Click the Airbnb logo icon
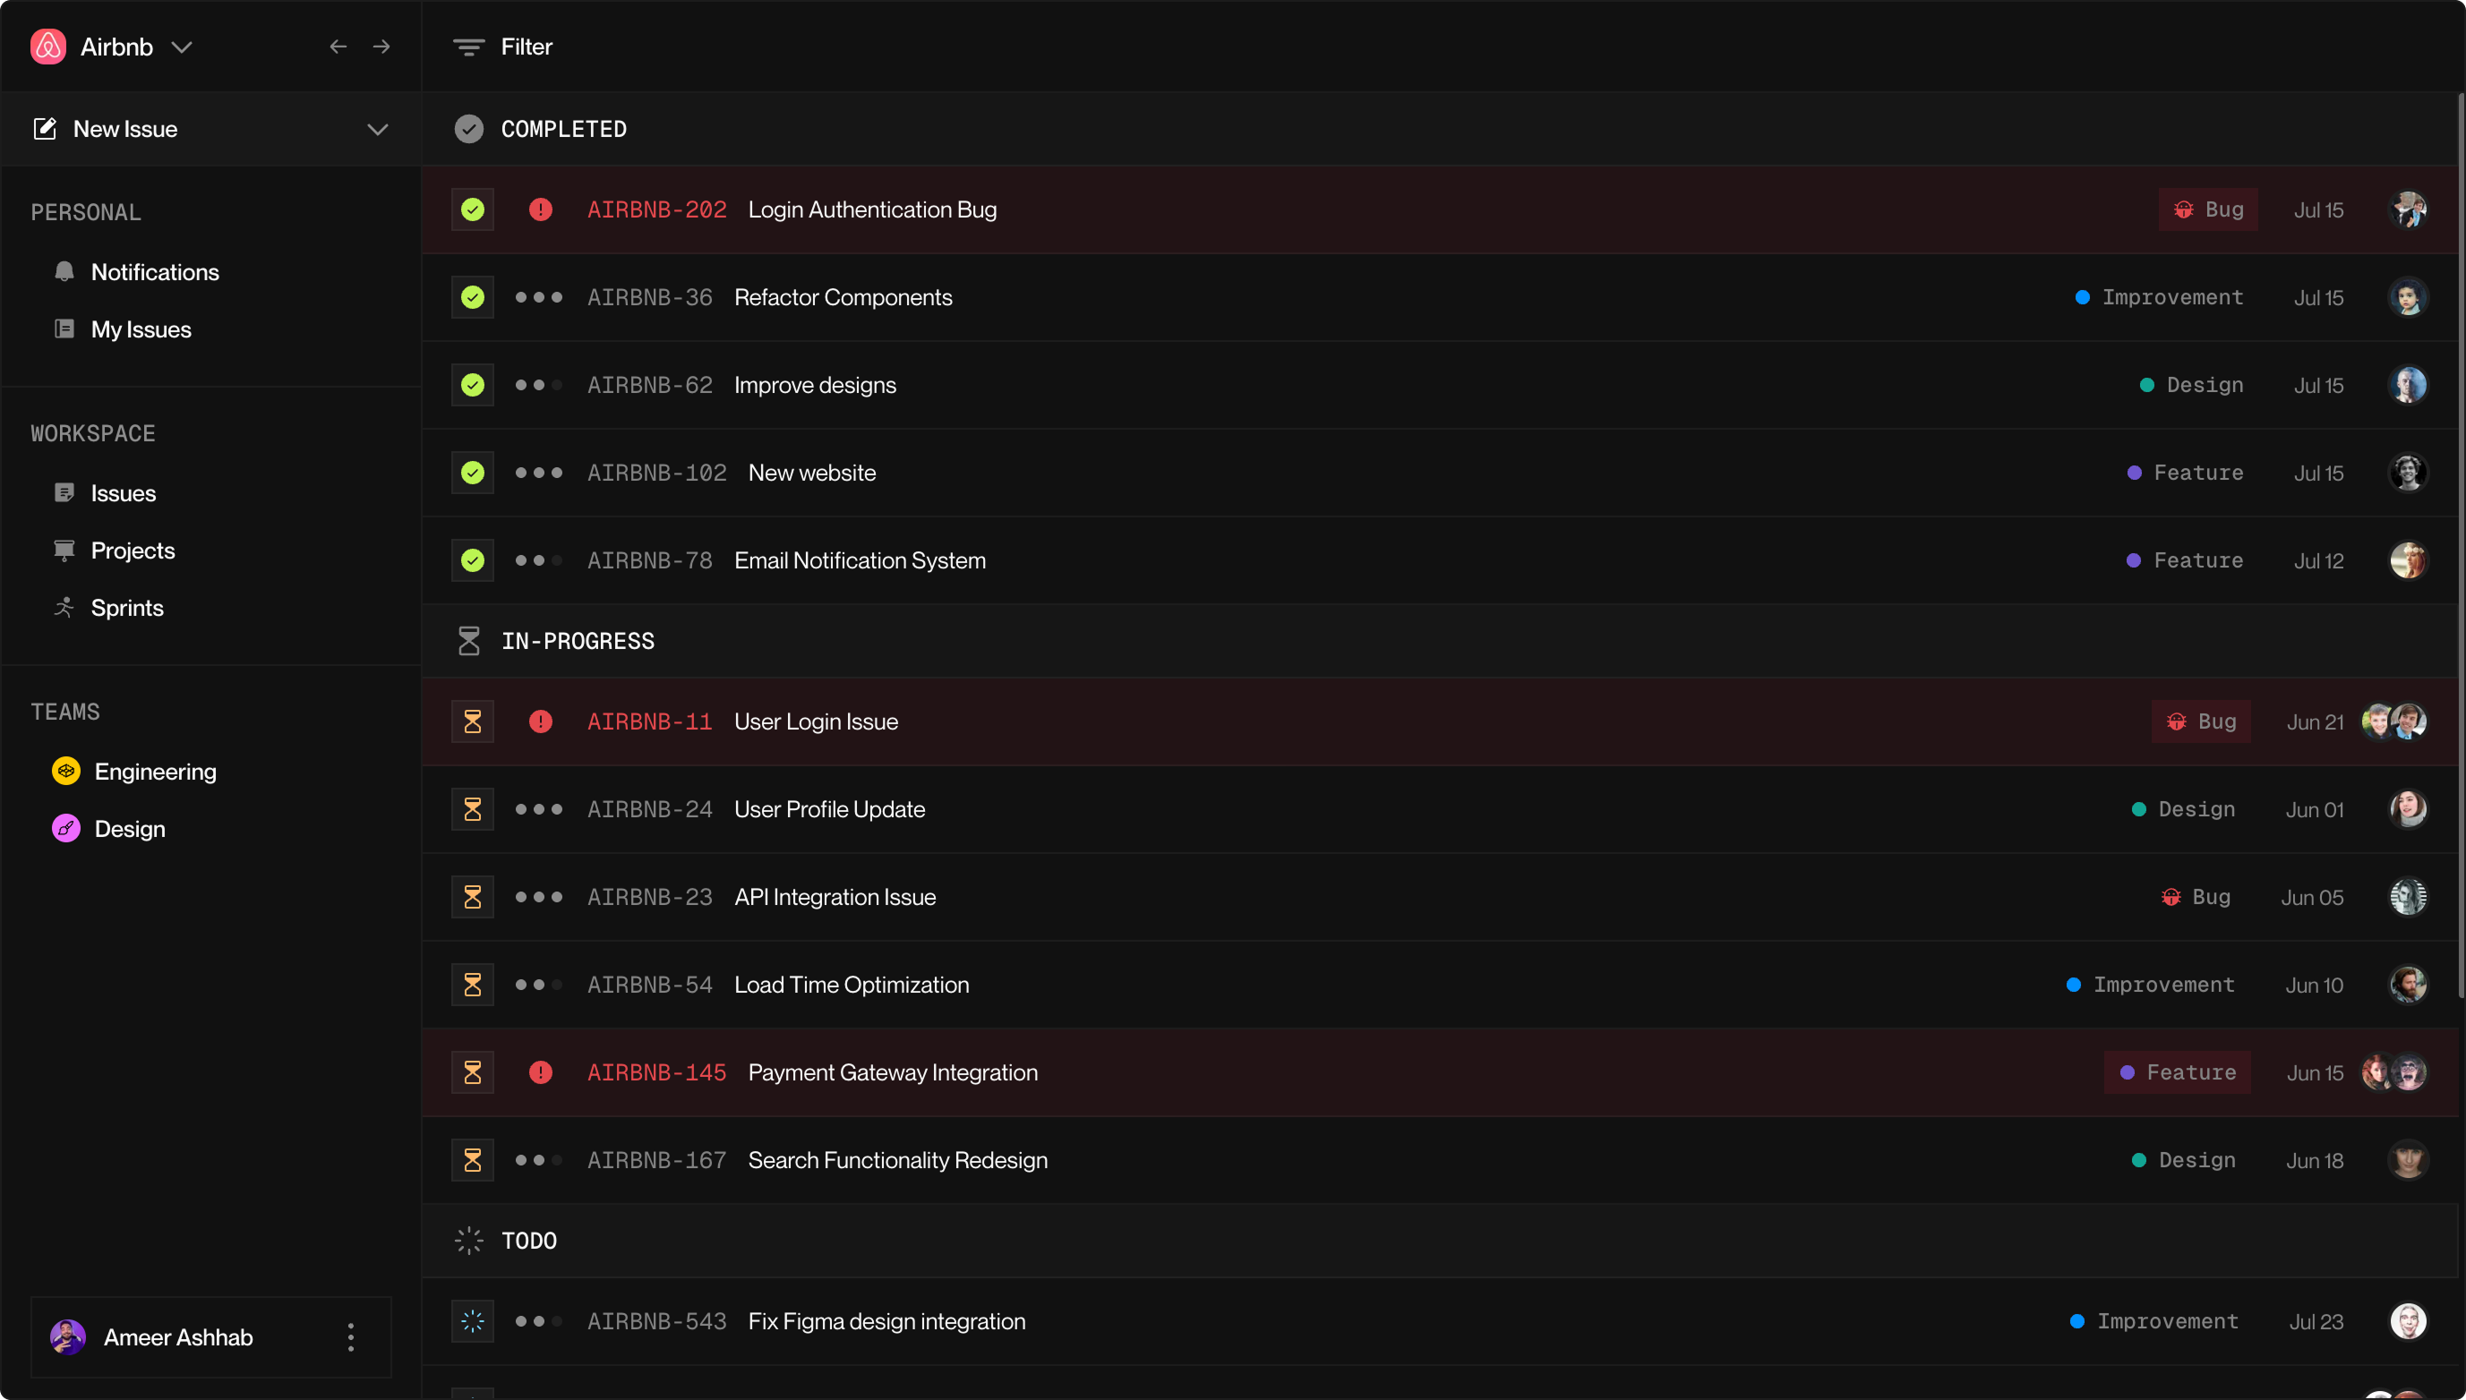Viewport: 2466px width, 1400px height. tap(48, 47)
